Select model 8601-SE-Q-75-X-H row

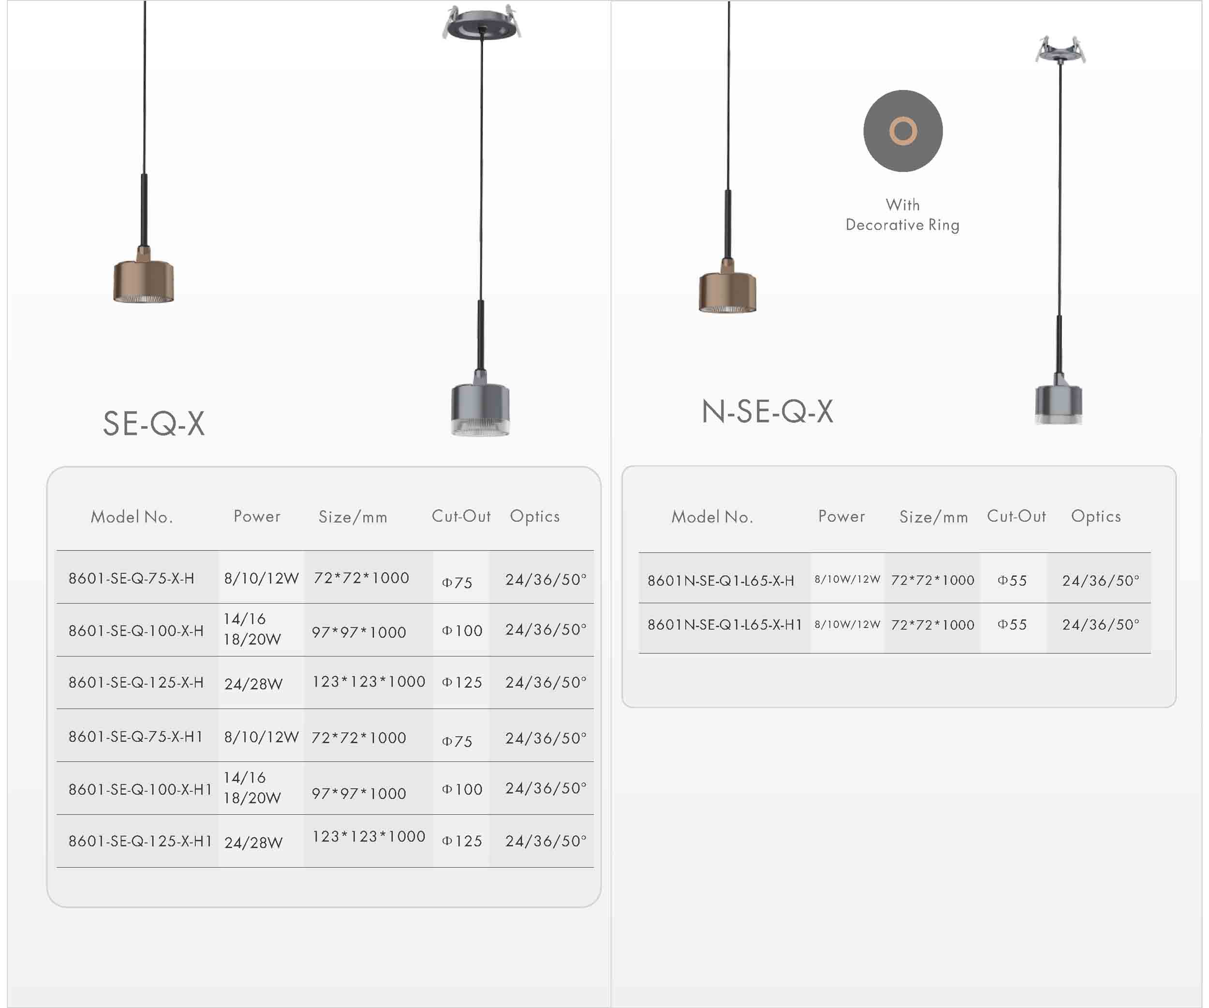132,578
